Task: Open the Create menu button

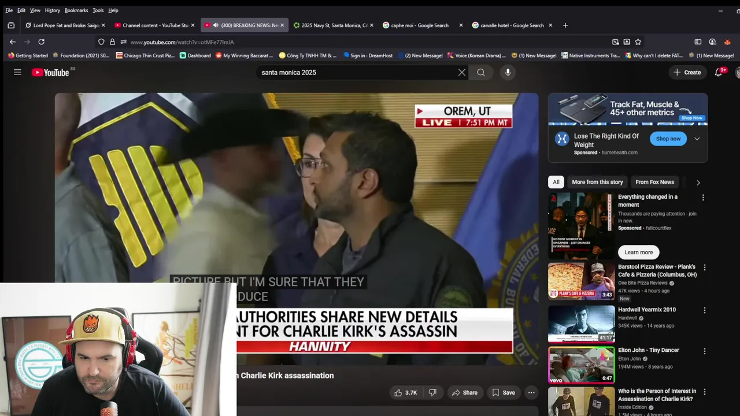Action: (x=687, y=72)
